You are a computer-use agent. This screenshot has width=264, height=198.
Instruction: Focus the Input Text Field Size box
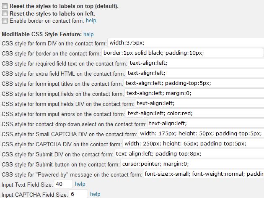pyautogui.click(x=63, y=184)
